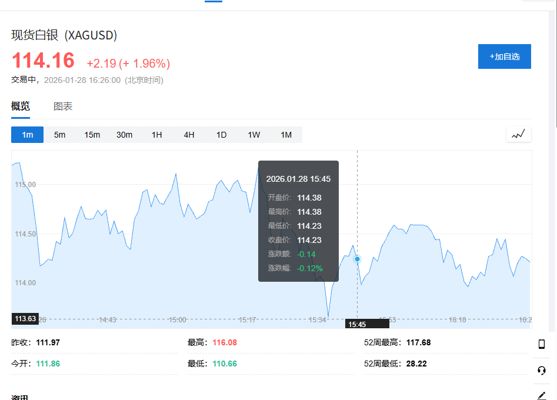Click the 113.63 price label on axis
The height and width of the screenshot is (400, 557).
click(x=25, y=319)
